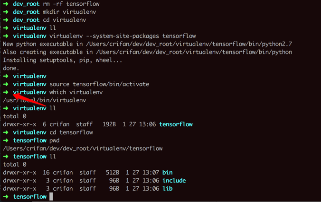The width and height of the screenshot is (321, 202).
Task: Select the "include" directory name in the listing
Action: [x=174, y=180]
